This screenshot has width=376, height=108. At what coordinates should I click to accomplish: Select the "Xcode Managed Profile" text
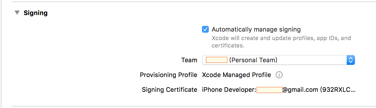(236, 75)
